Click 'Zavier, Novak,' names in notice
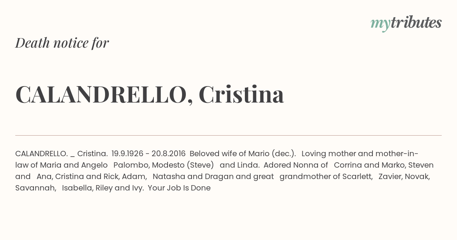457x240 pixels. (x=404, y=176)
